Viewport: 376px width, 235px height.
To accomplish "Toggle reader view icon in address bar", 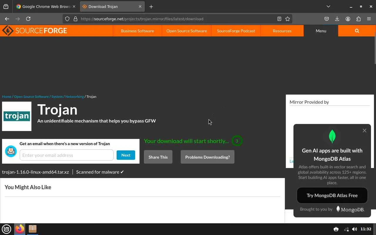I will tap(279, 19).
